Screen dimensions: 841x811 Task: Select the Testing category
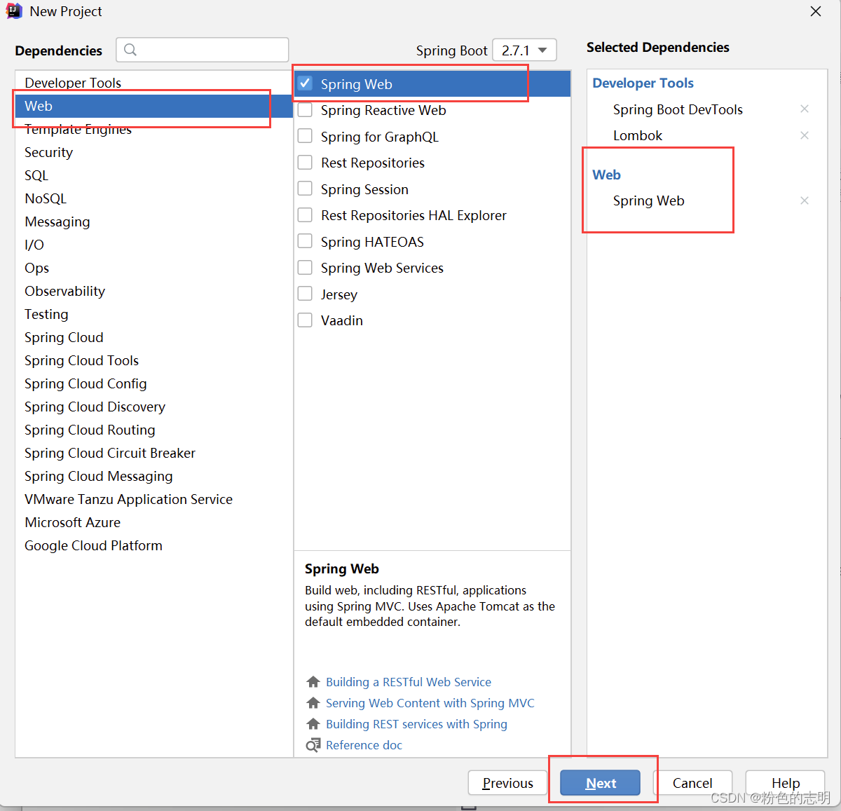154,314
